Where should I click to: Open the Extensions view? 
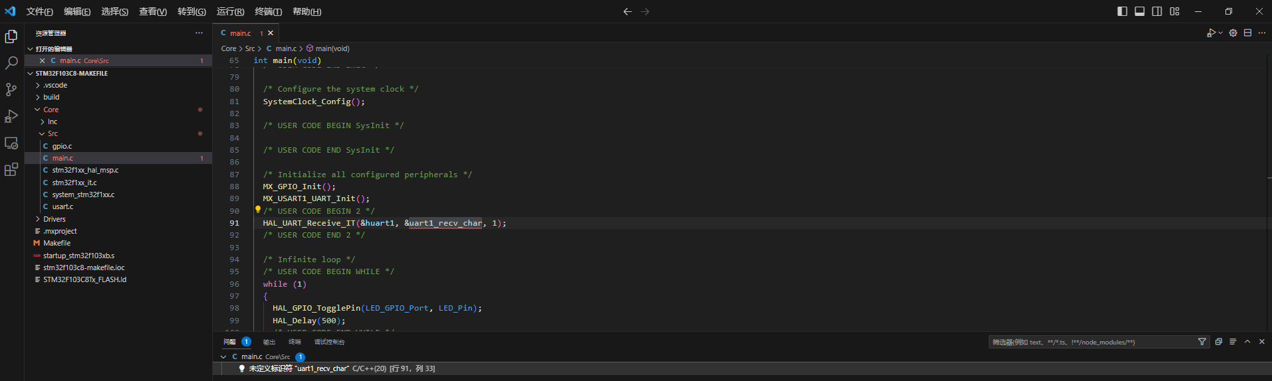(x=11, y=170)
